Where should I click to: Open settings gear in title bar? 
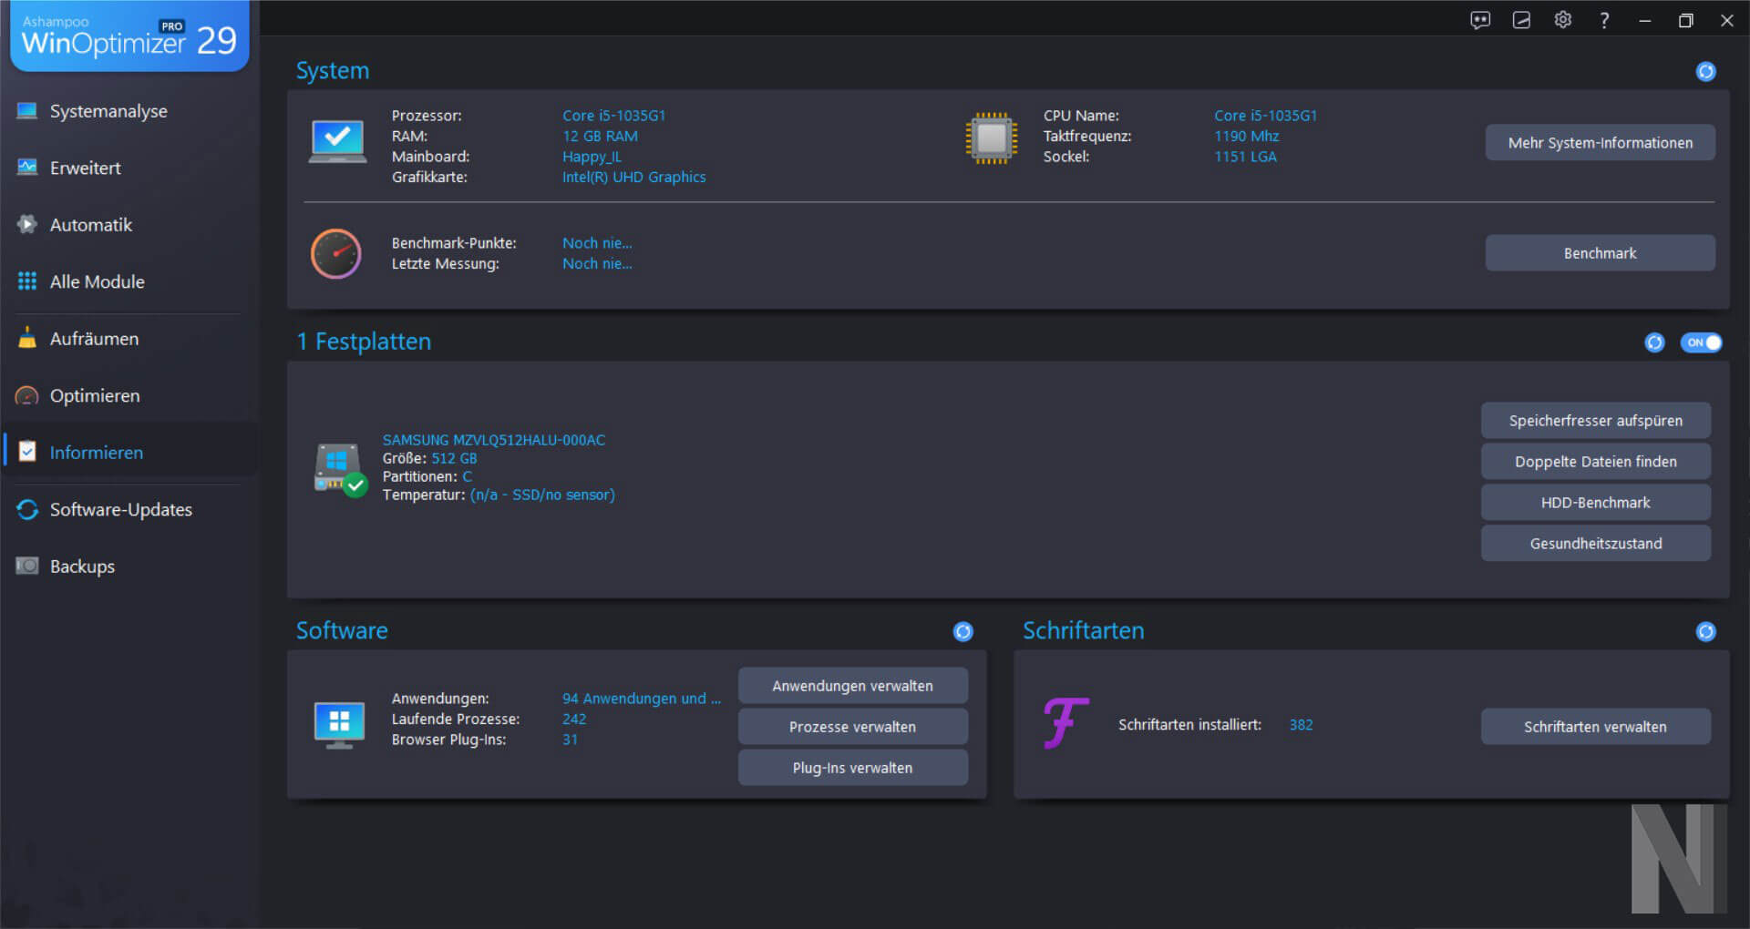pyautogui.click(x=1563, y=20)
